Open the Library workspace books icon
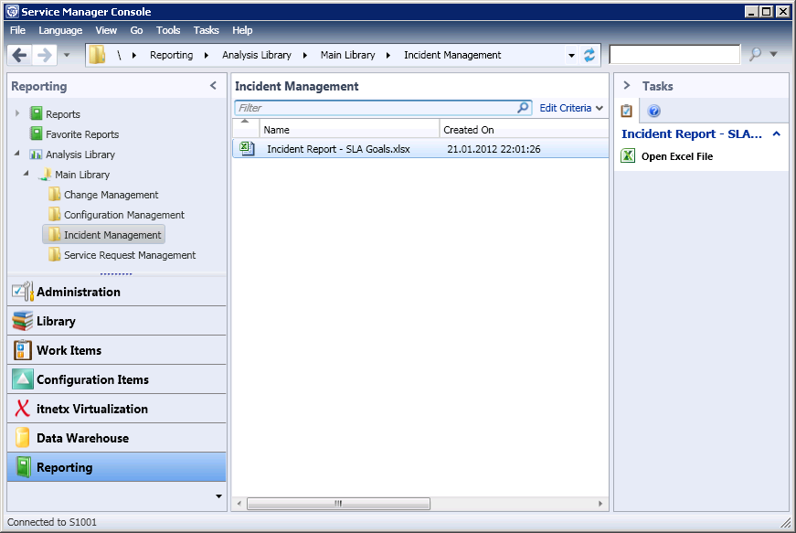Viewport: 796px width, 533px height. [x=22, y=321]
